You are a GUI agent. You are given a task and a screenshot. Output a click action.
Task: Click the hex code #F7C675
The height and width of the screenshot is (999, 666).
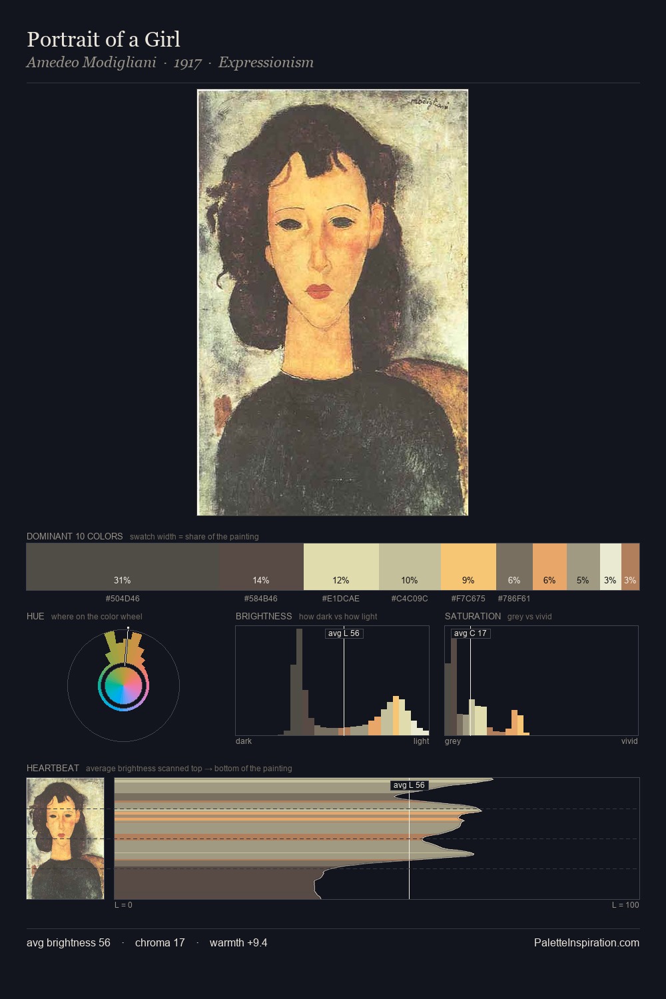point(468,599)
